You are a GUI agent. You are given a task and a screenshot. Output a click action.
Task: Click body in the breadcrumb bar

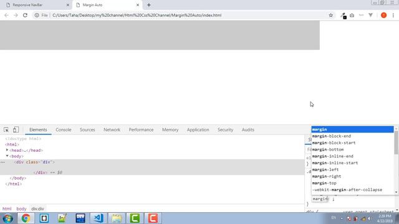tap(21, 209)
